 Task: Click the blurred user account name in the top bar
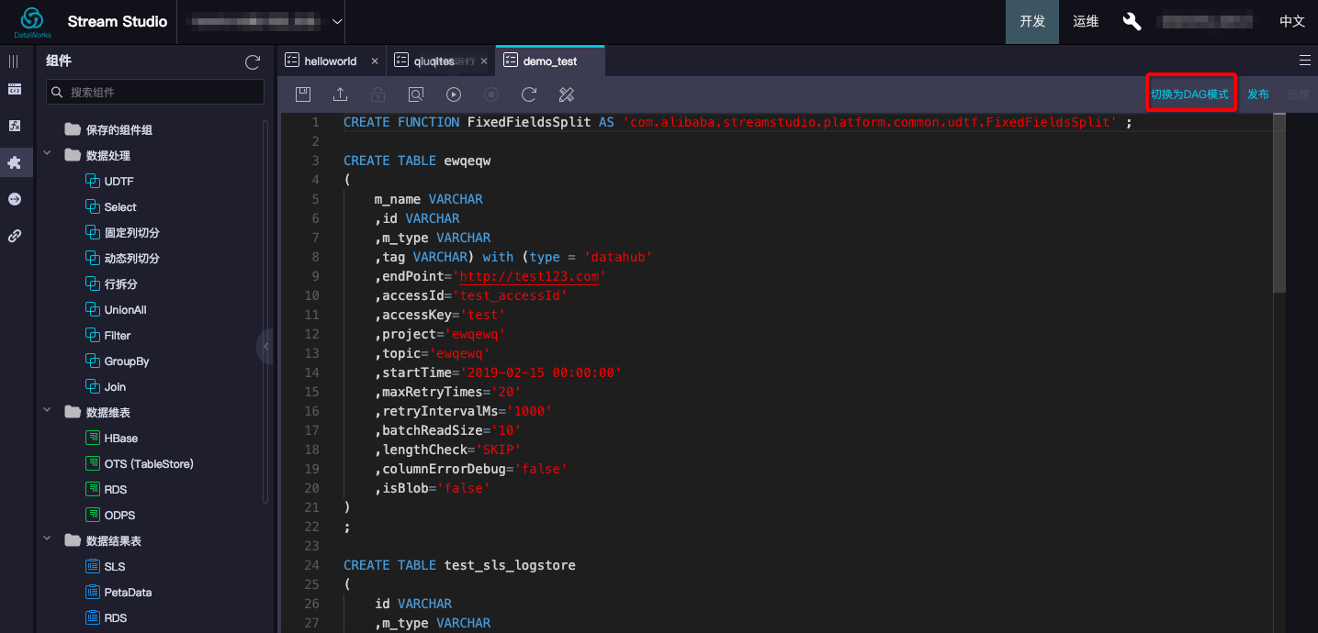pos(1205,21)
